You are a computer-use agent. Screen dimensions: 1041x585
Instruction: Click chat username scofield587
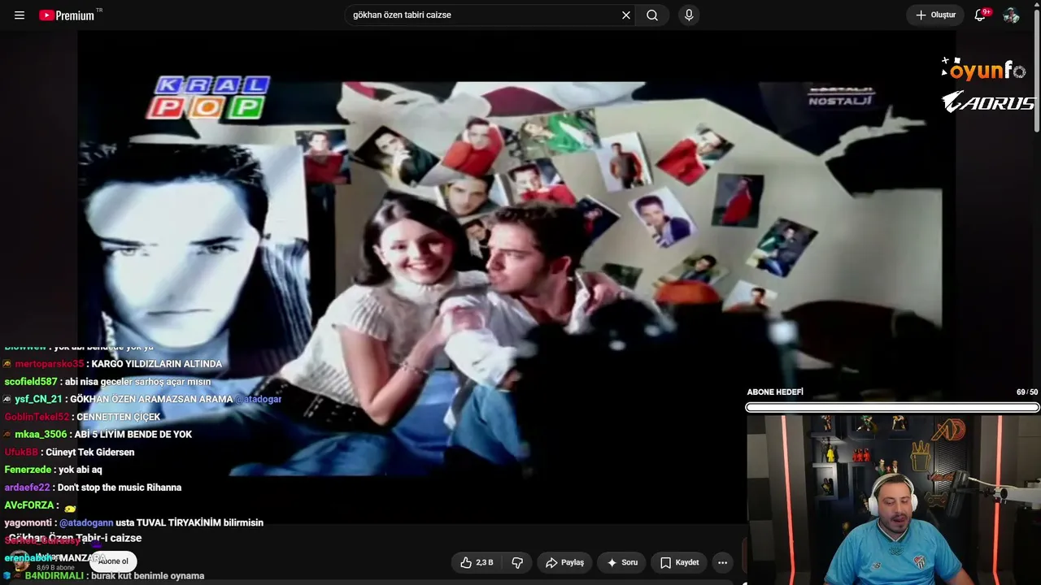point(31,382)
